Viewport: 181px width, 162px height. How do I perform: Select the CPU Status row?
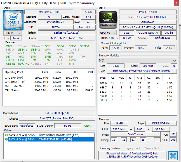(49, 90)
